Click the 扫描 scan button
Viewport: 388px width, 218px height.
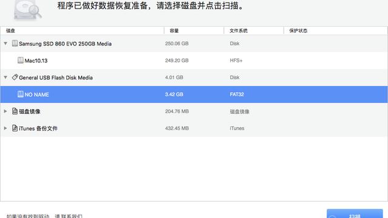pos(355,214)
